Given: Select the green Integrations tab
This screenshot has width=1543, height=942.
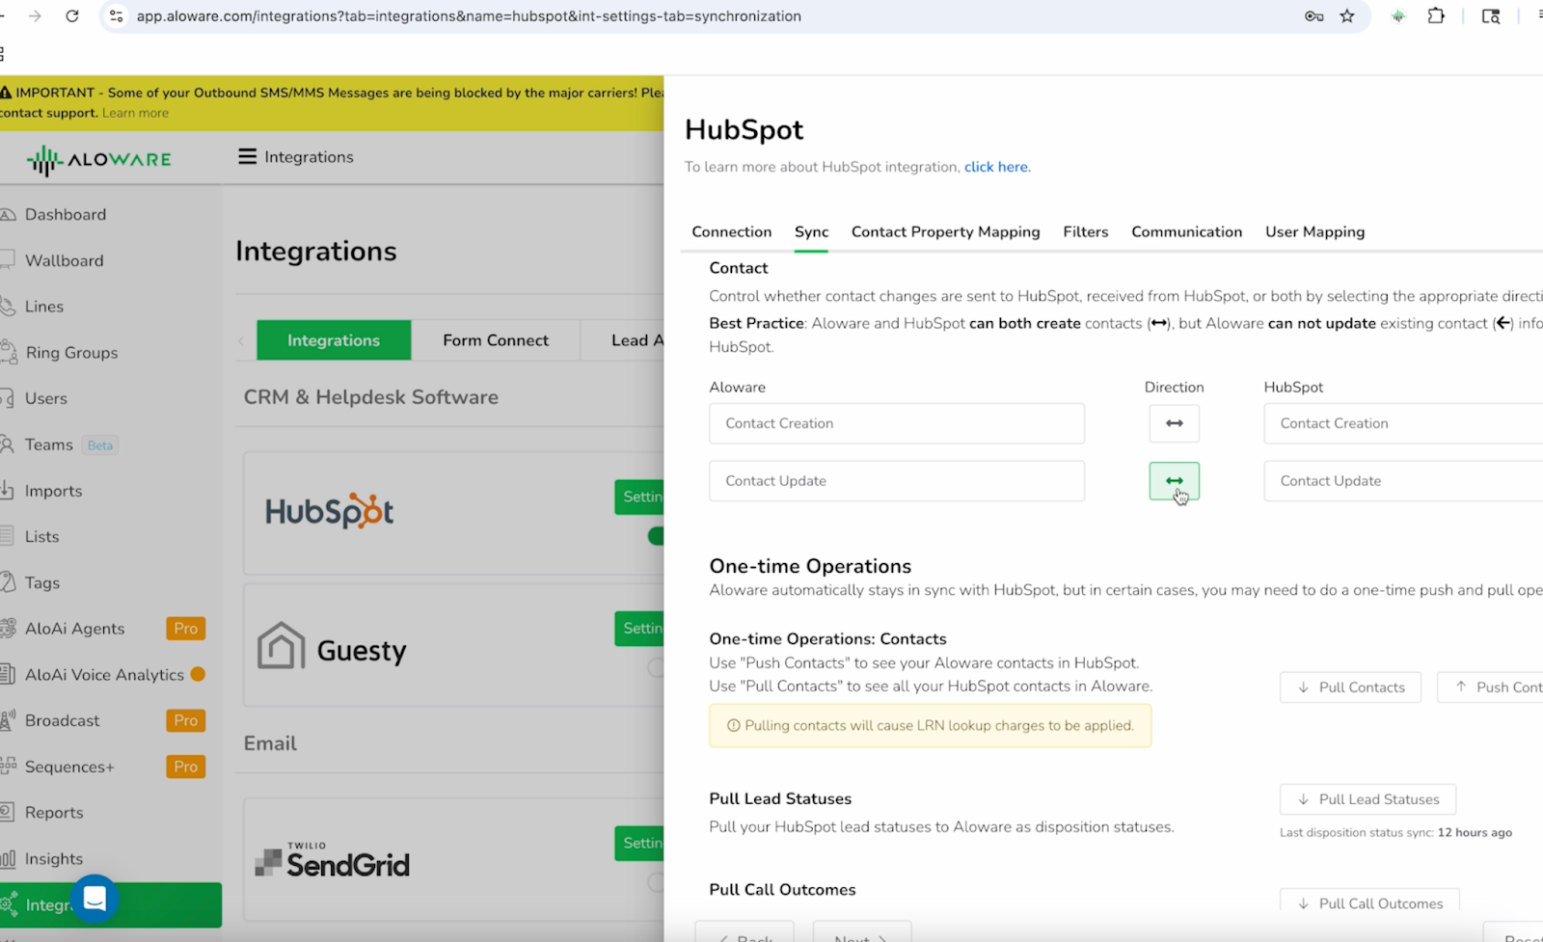Looking at the screenshot, I should click(x=334, y=340).
